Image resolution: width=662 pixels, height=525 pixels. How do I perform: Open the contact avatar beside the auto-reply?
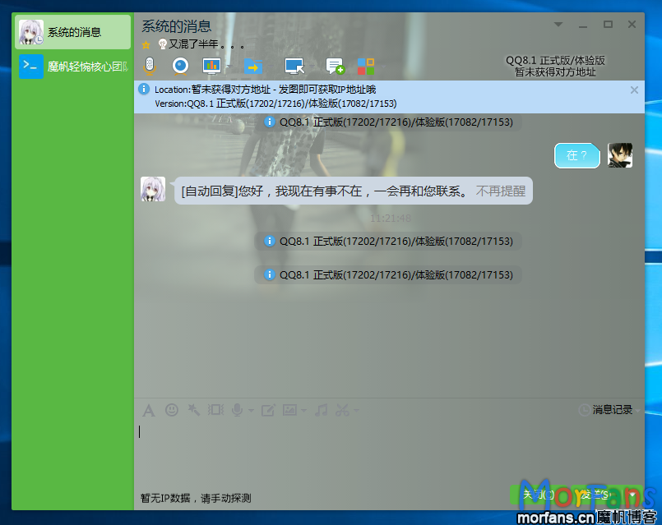click(153, 189)
